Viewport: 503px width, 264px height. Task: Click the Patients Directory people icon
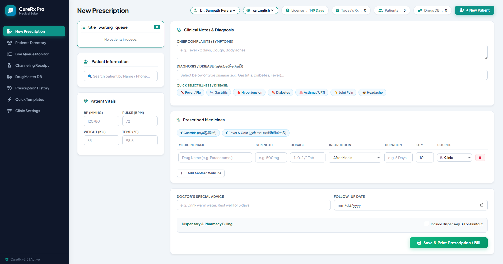click(x=10, y=43)
